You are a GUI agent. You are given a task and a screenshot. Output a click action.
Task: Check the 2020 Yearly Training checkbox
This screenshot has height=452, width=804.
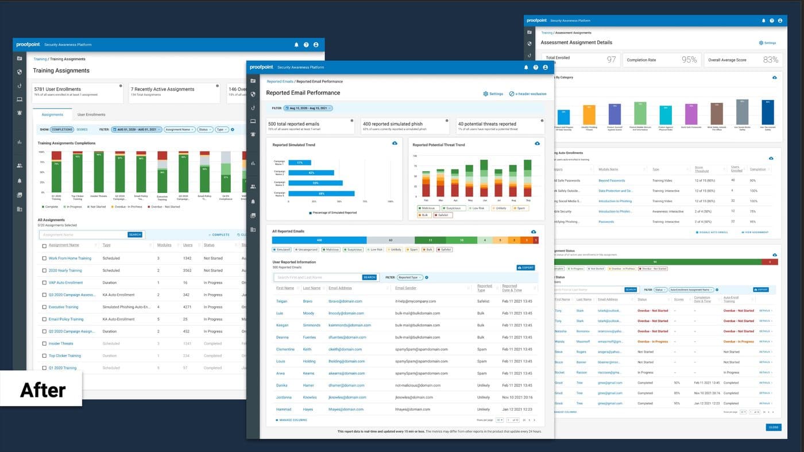coord(44,271)
